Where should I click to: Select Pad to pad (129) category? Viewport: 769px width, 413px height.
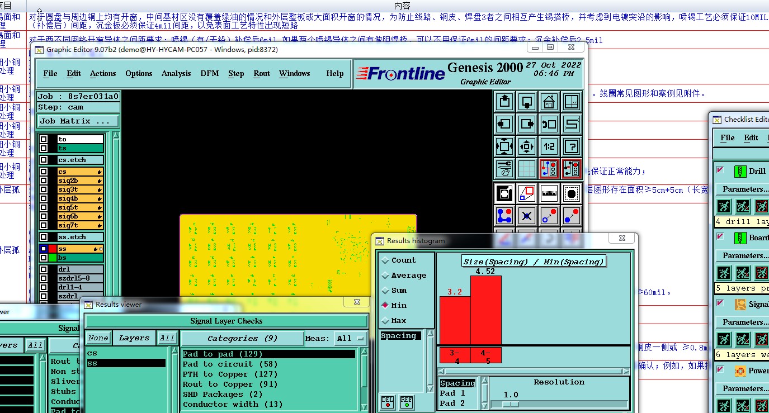click(268, 354)
